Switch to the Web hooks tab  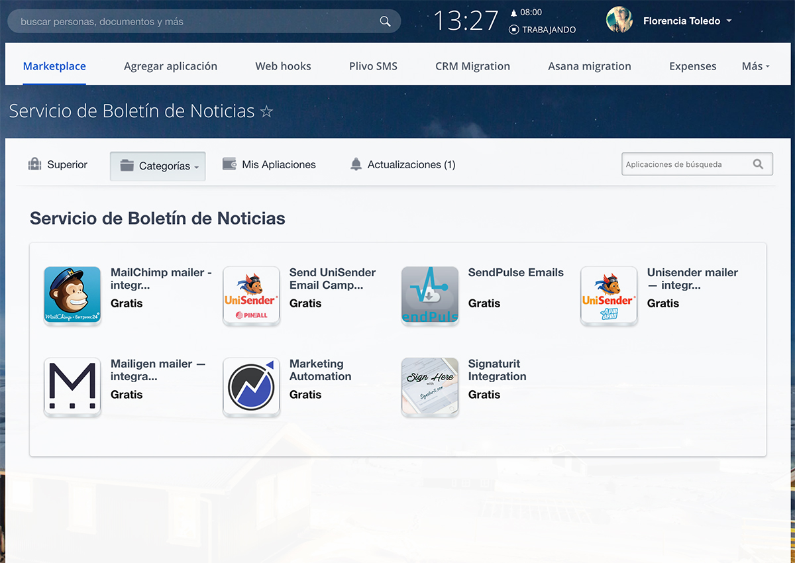point(283,66)
